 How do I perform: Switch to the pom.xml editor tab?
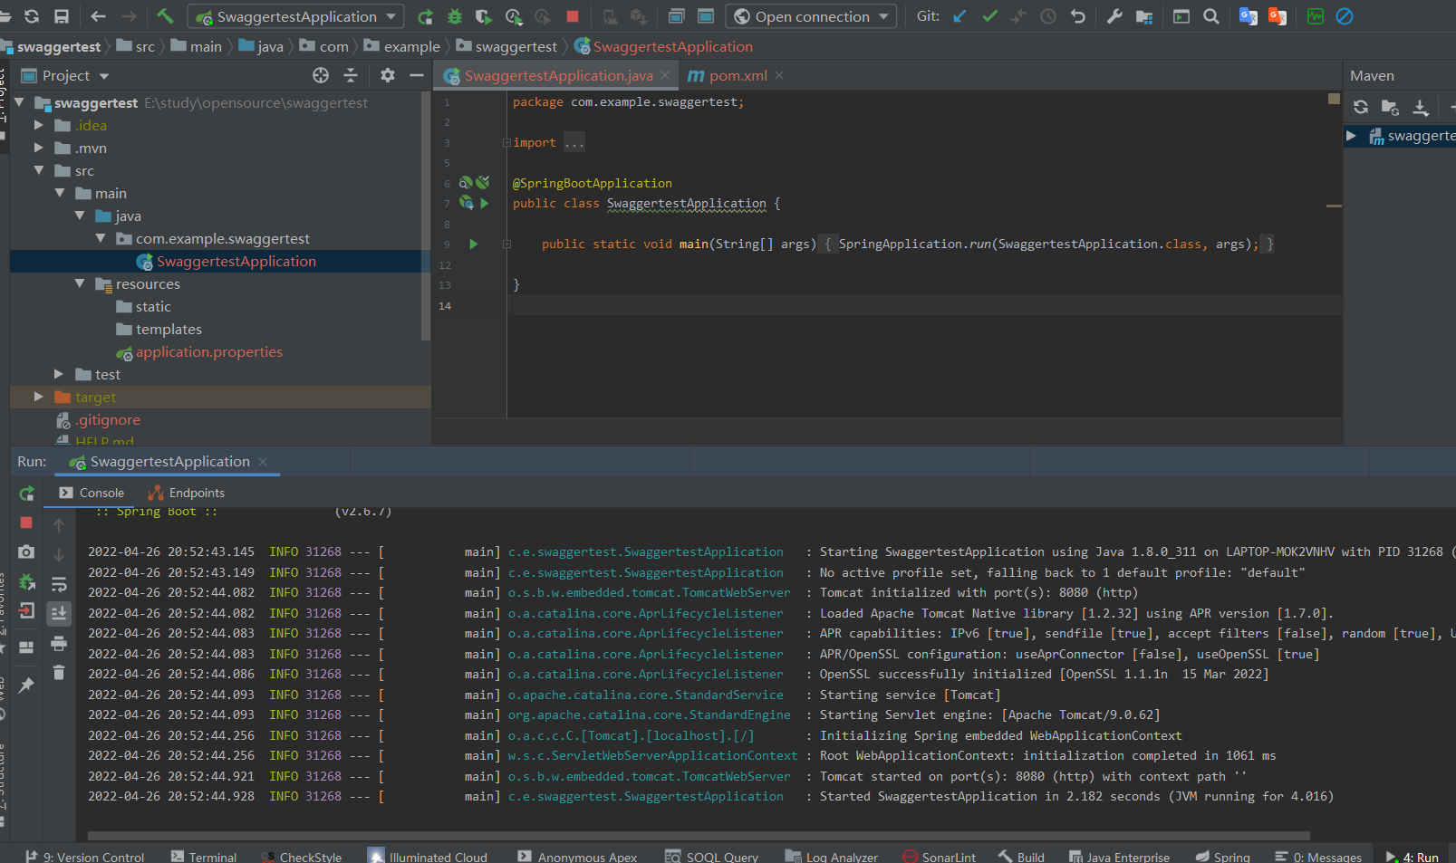click(737, 76)
